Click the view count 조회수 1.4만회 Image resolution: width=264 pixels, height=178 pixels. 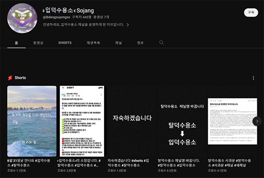[117, 171]
